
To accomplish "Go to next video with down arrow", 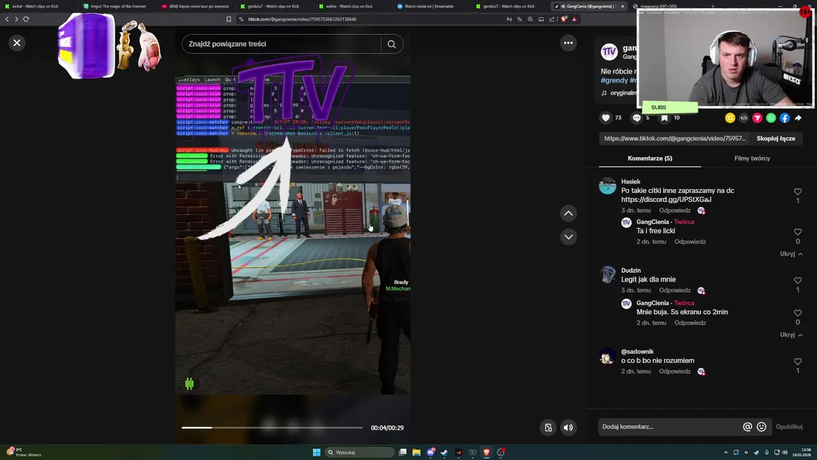I will point(568,236).
